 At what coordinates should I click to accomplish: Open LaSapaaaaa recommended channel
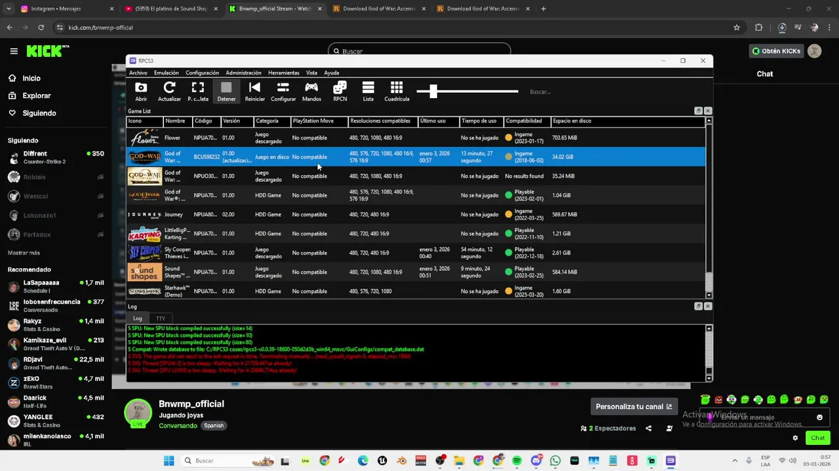pyautogui.click(x=56, y=287)
